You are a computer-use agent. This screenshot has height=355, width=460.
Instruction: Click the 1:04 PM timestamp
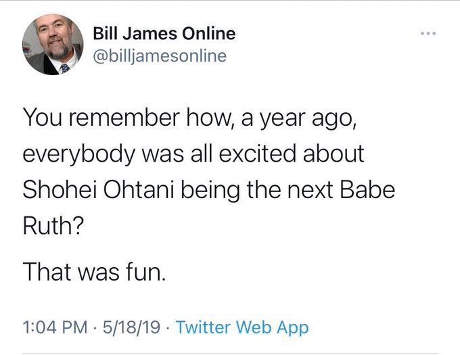55,327
